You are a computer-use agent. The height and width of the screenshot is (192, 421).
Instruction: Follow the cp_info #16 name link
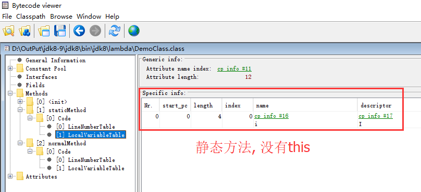271,116
